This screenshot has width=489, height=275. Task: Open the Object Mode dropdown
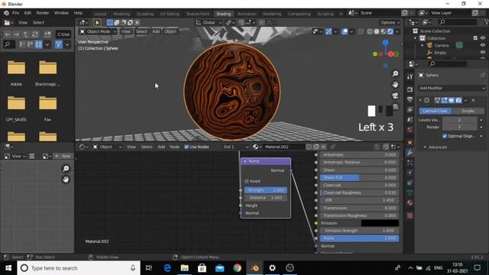(x=98, y=31)
